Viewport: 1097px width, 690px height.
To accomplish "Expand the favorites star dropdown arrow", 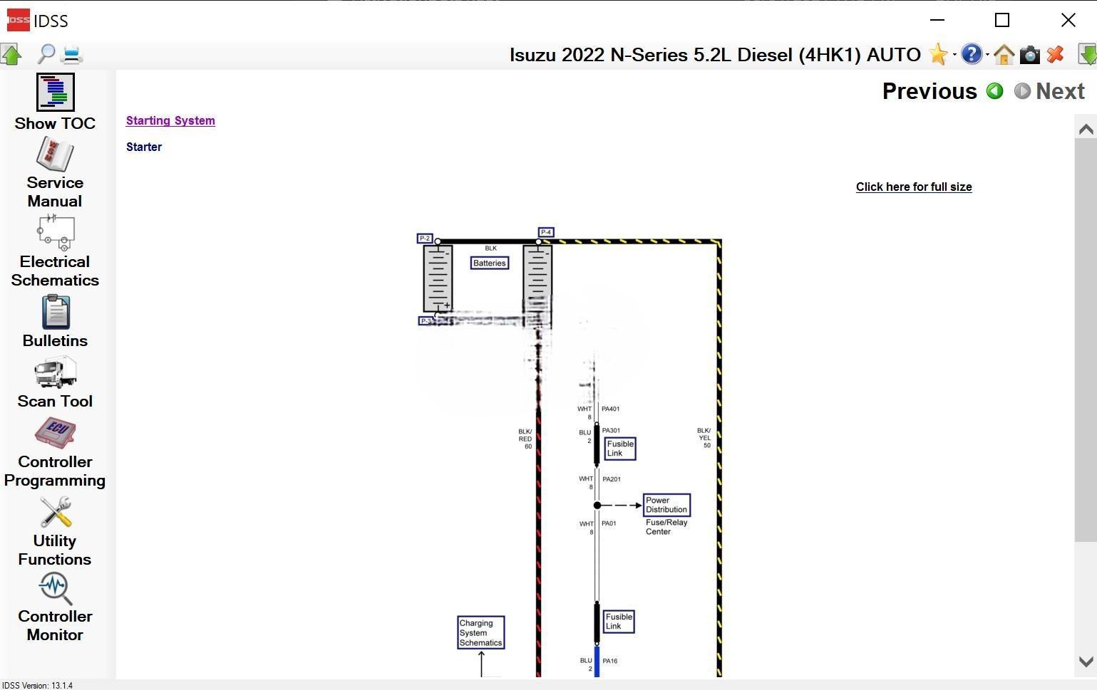I will 954,56.
